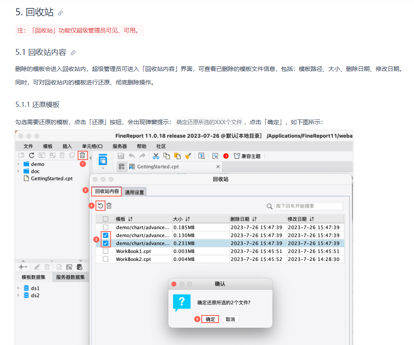Open the plus add dataset dropdown
The image size is (414, 345).
[x=23, y=267]
